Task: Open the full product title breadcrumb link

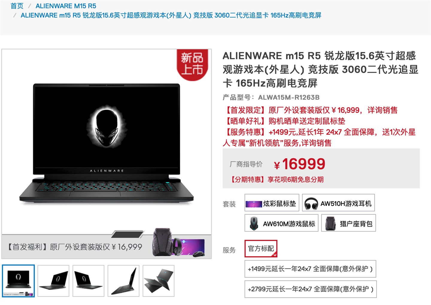Action: coord(171,15)
